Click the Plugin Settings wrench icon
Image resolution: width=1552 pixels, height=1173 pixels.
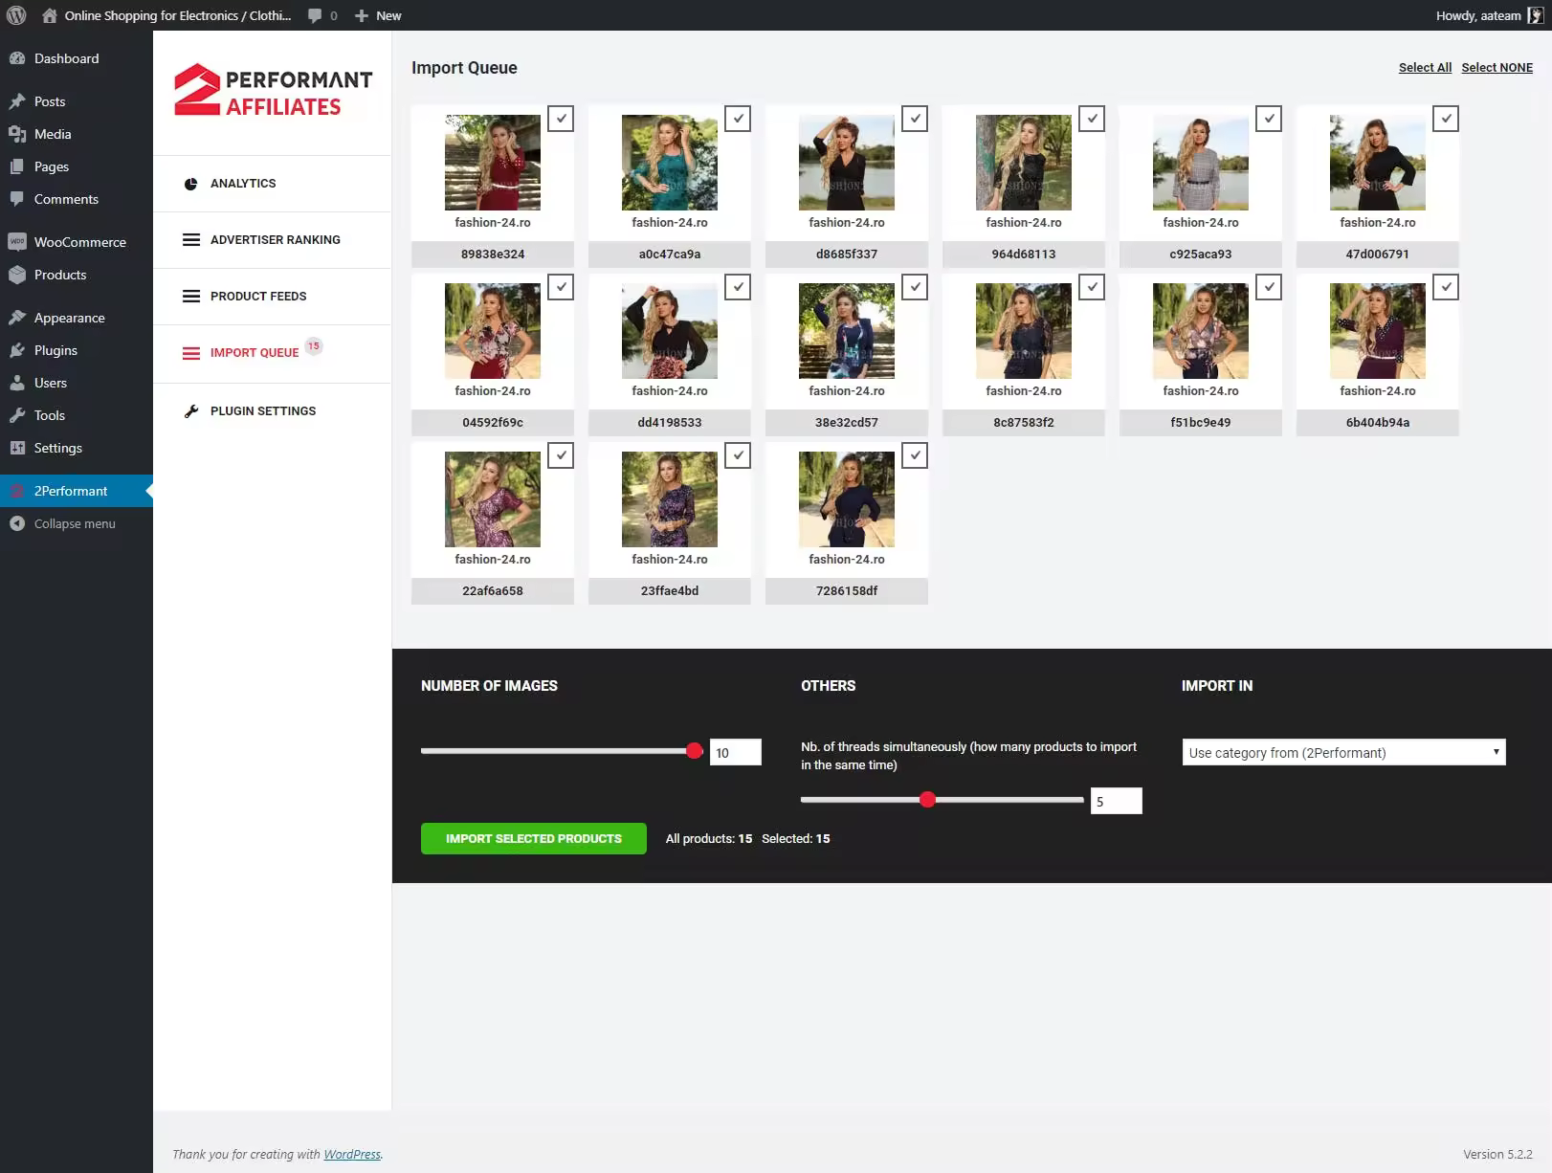(x=191, y=411)
